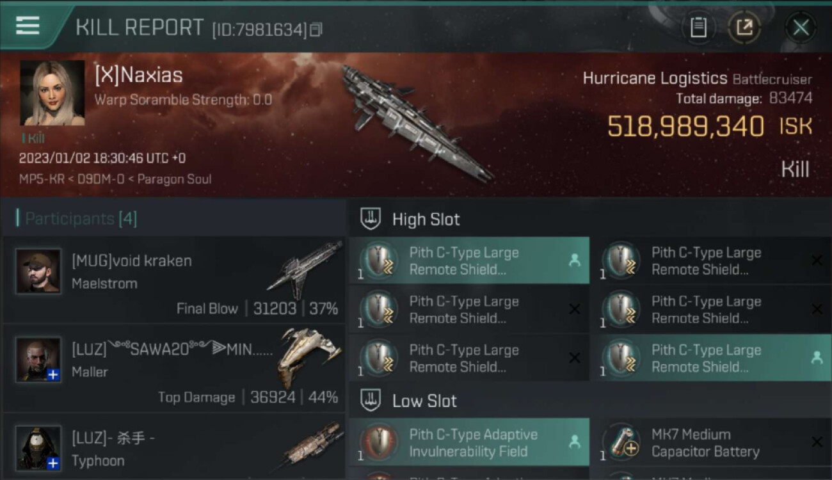This screenshot has width=832, height=480.
Task: Select the Maelstrom participant row
Action: tap(174, 280)
